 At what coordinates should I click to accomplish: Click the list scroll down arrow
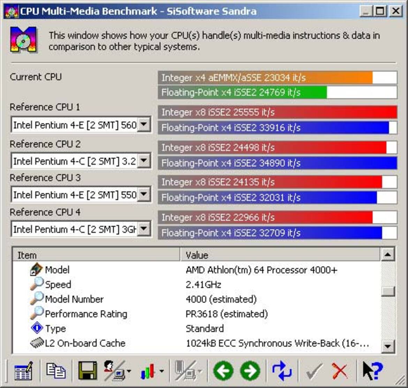click(x=388, y=346)
